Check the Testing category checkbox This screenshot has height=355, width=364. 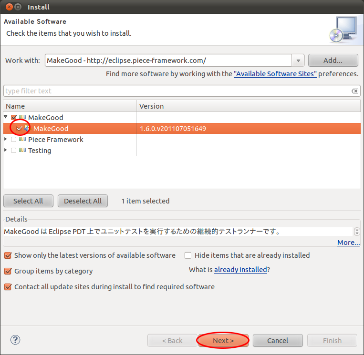14,150
